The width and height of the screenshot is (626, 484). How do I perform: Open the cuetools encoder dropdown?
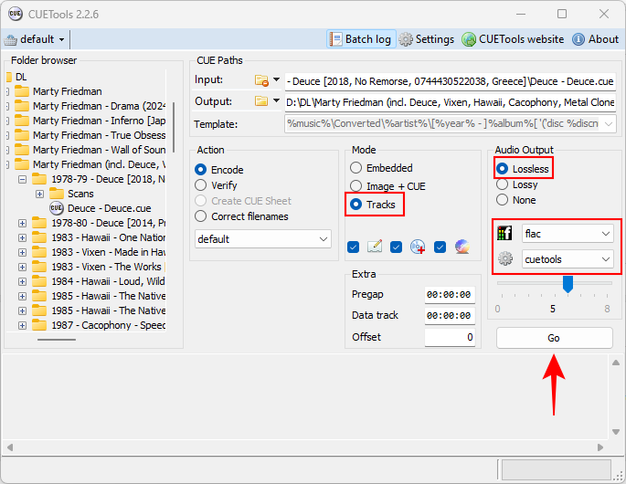[x=567, y=259]
